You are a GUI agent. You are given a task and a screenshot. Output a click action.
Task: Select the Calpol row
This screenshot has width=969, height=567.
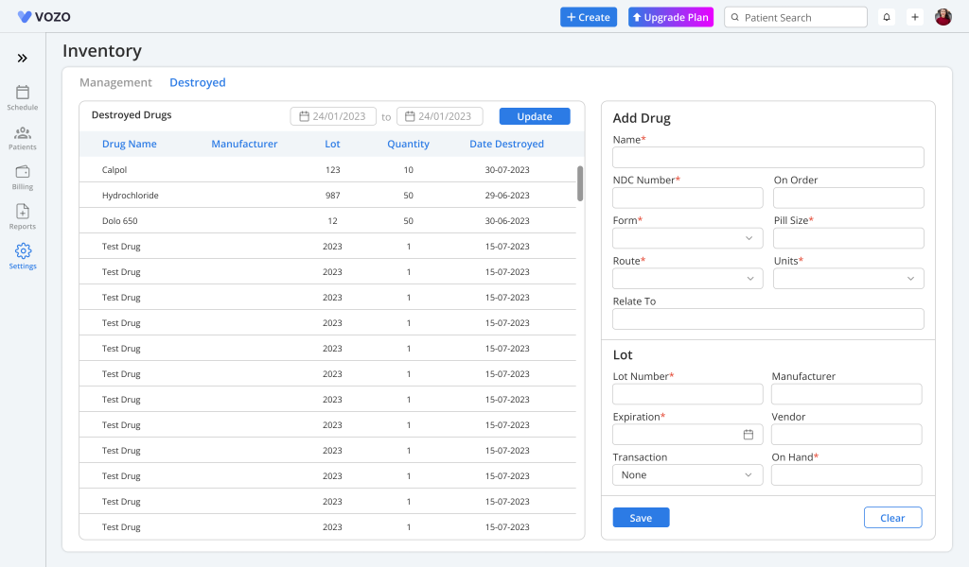tap(327, 170)
